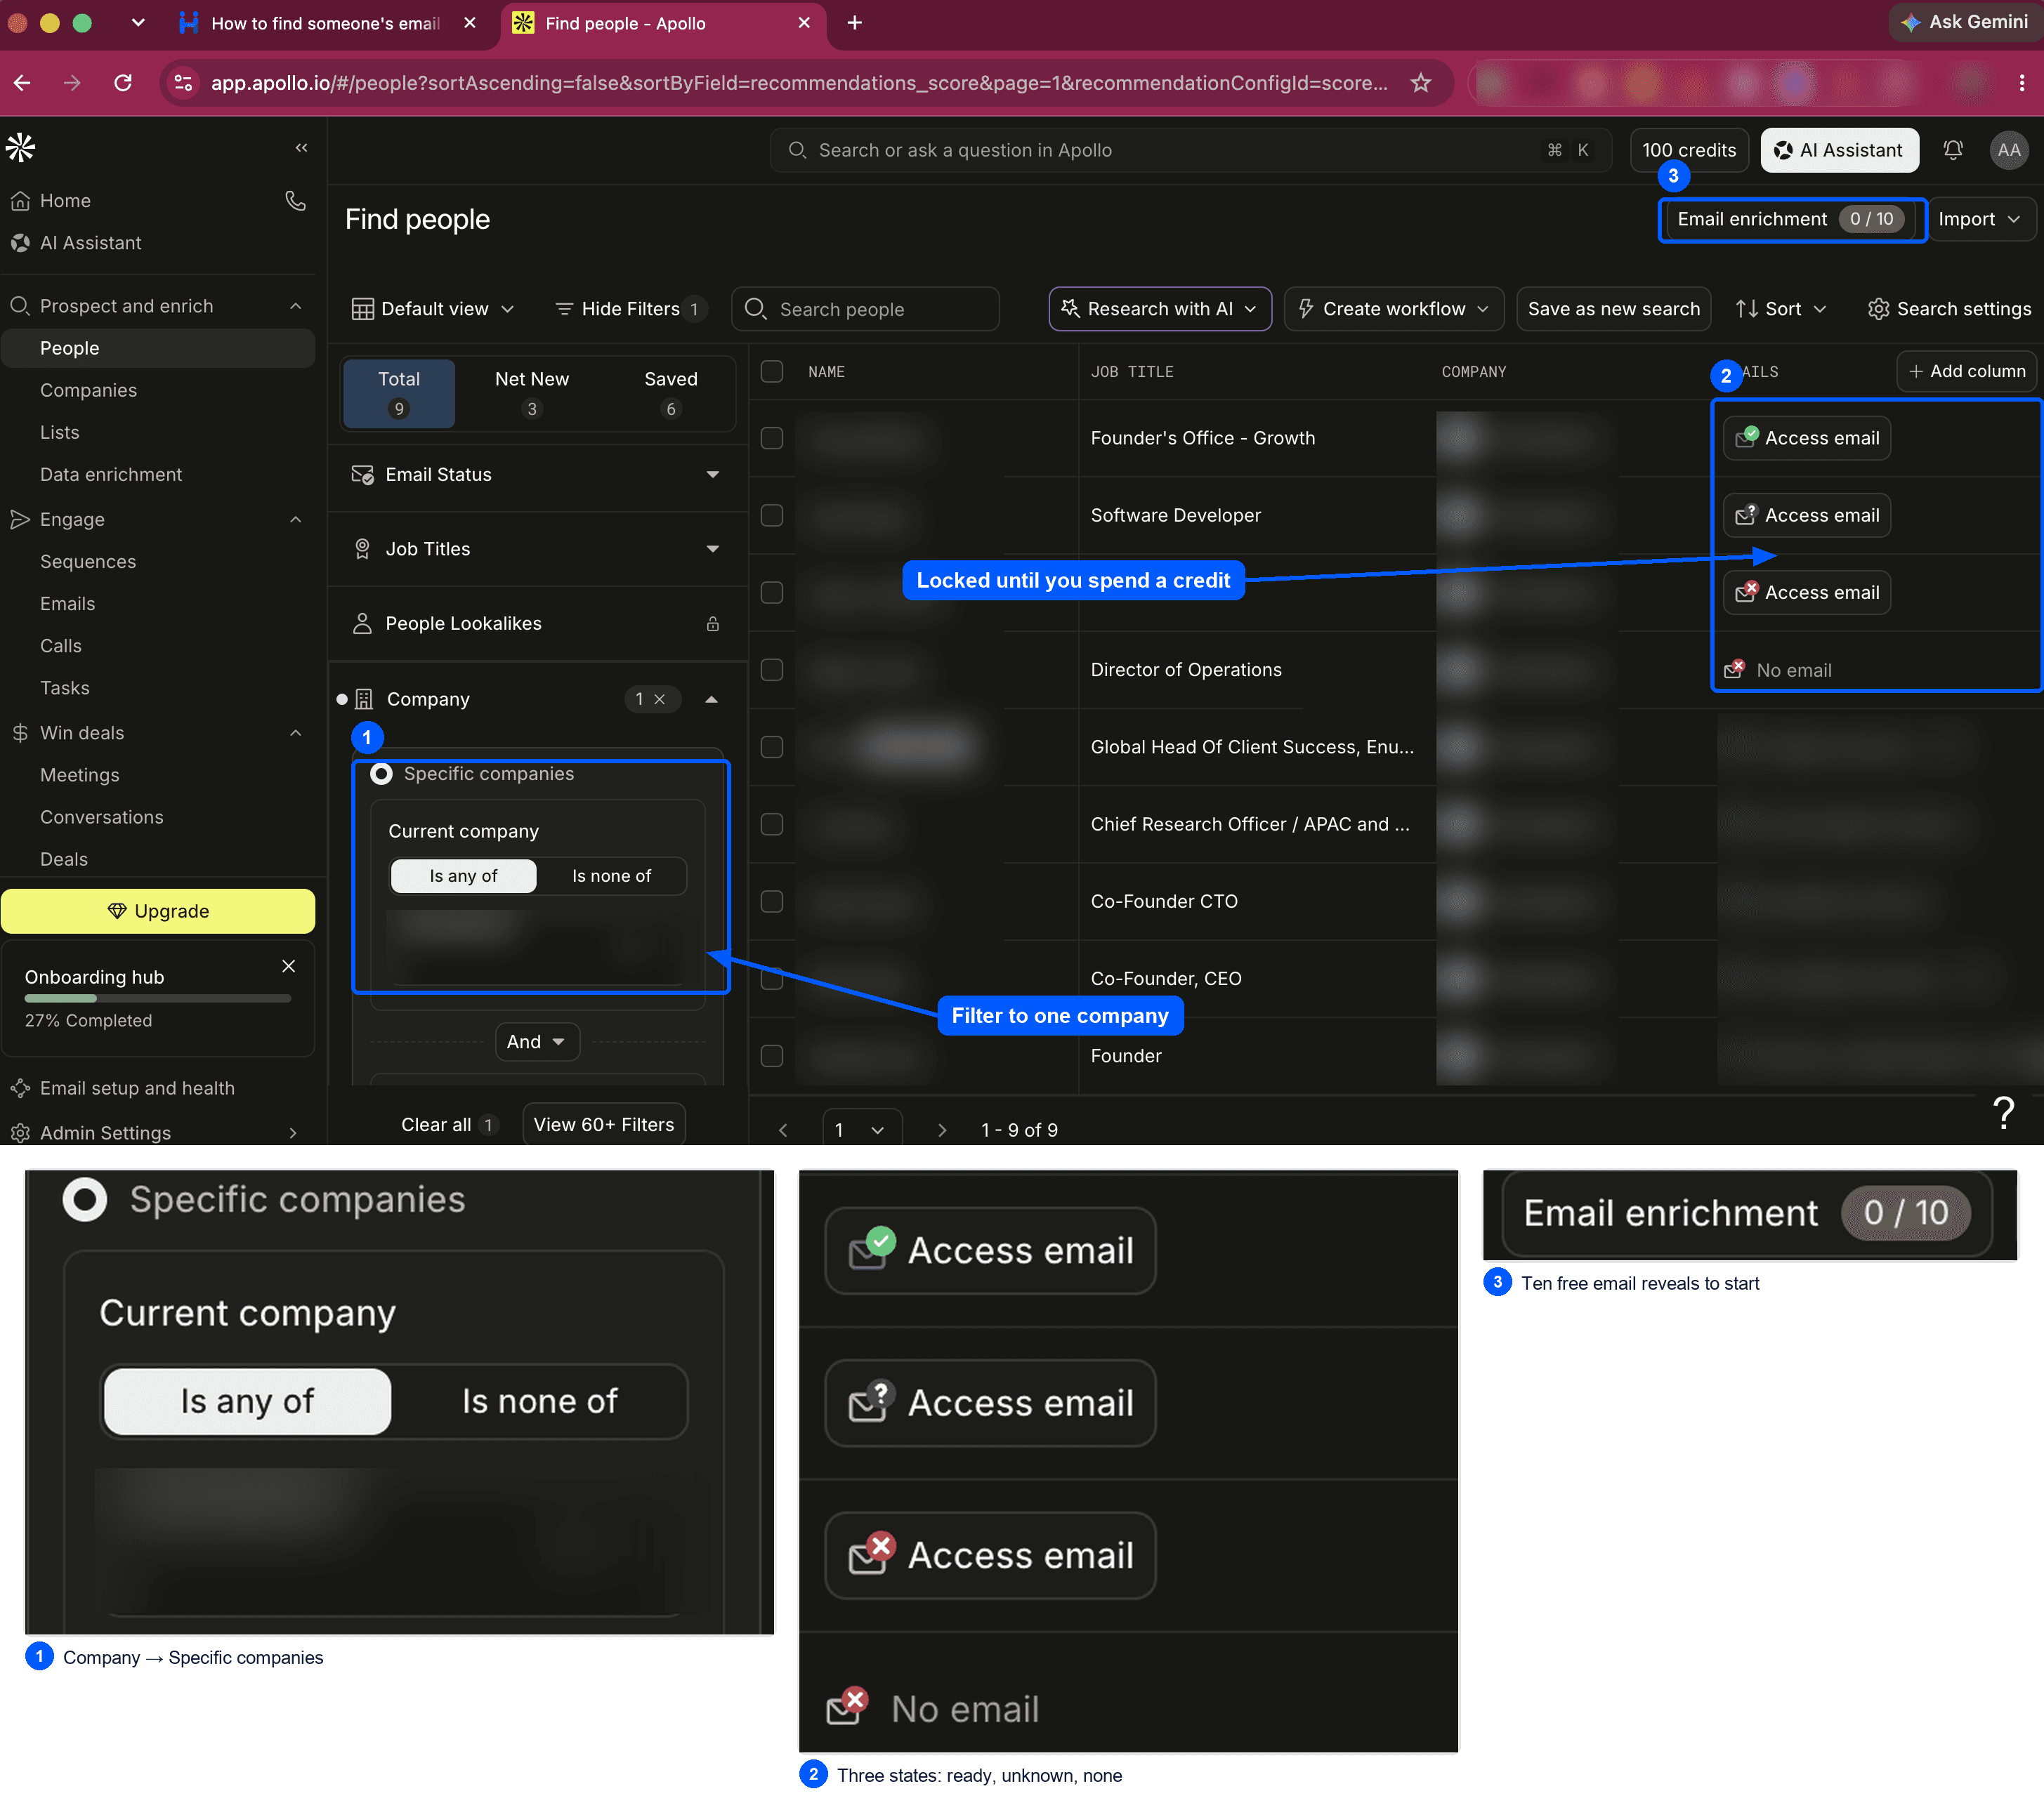Collapse the Company filter section

pyautogui.click(x=711, y=699)
